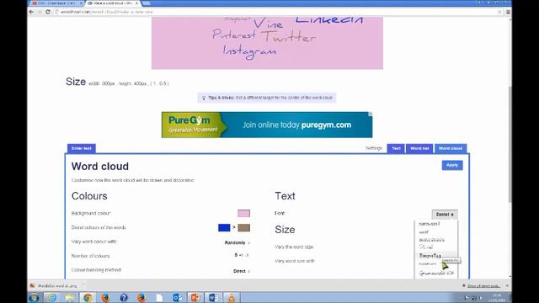Open Google Chrome from the taskbar
This screenshot has height=303, width=539.
pyautogui.click(x=88, y=297)
